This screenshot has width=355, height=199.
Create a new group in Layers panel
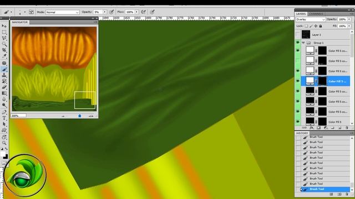pyautogui.click(x=333, y=128)
